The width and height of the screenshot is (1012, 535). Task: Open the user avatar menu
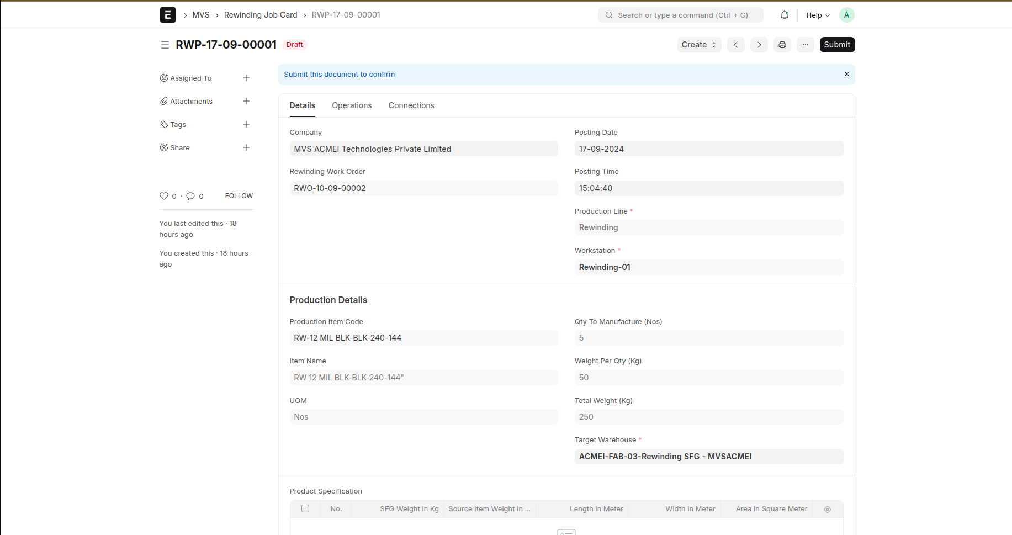tap(846, 15)
